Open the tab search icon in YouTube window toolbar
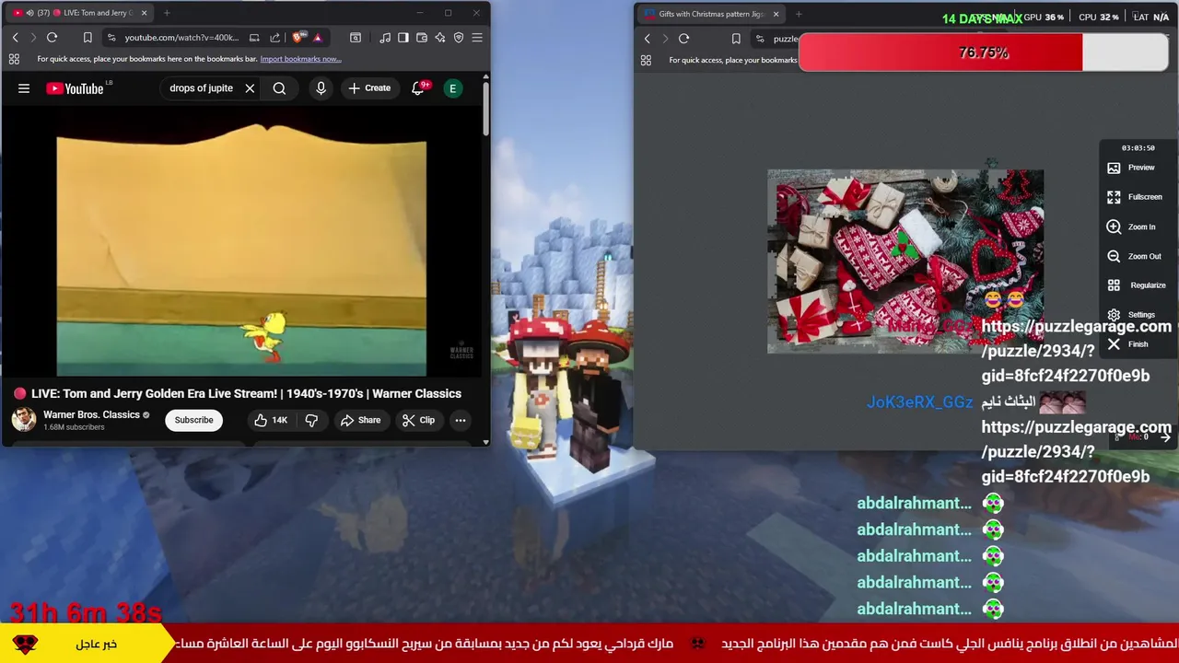Image resolution: width=1179 pixels, height=663 pixels. (x=356, y=38)
